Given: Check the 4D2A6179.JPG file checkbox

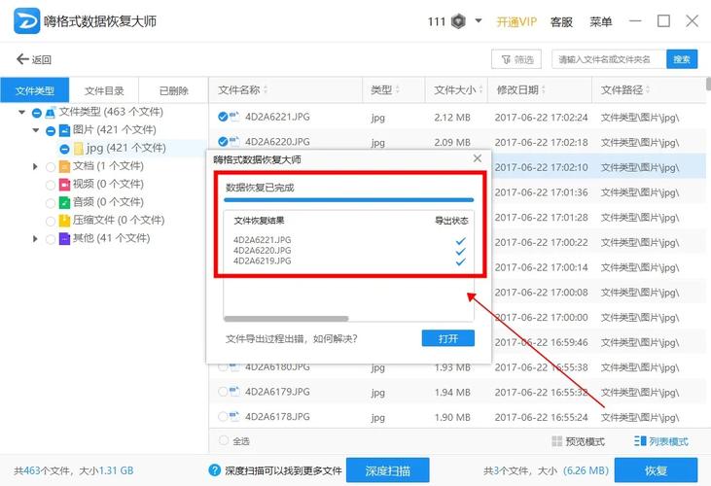Looking at the screenshot, I should 223,392.
